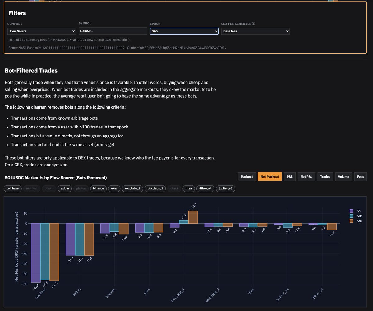Click the Filters heading
This screenshot has height=311, width=373.
[x=17, y=13]
